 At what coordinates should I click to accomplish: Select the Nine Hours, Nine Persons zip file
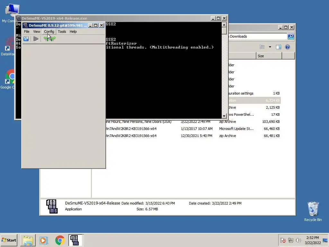[193, 122]
